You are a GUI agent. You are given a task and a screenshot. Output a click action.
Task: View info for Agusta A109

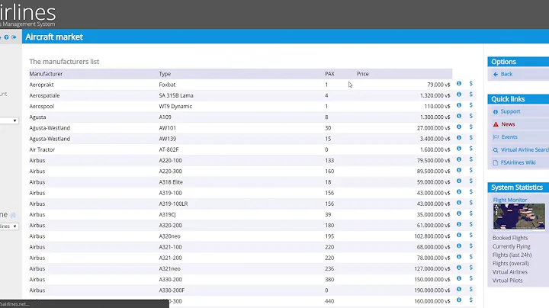(x=459, y=116)
